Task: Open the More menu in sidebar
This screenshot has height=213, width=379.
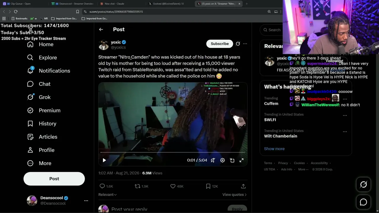Action: pyautogui.click(x=39, y=163)
